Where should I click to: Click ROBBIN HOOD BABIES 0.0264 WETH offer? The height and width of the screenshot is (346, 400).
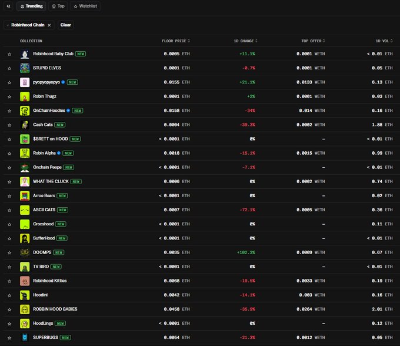coord(311,310)
